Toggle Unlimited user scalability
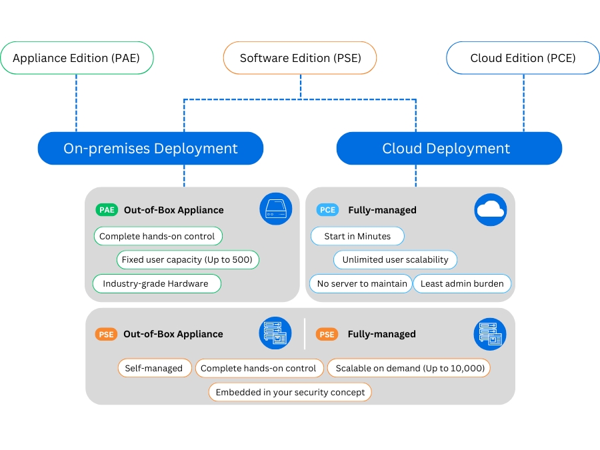This screenshot has width=600, height=450. (x=395, y=259)
